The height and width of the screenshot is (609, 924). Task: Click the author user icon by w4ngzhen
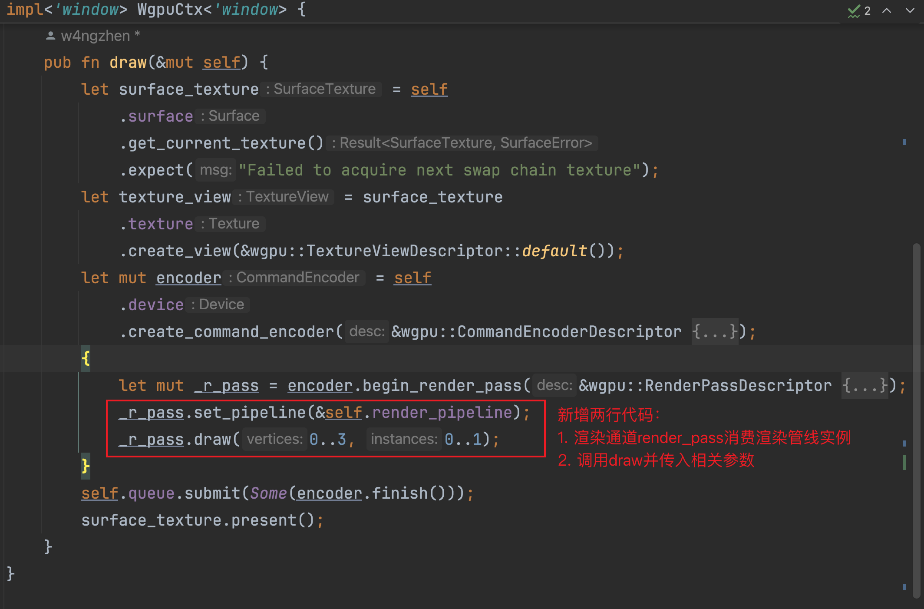pyautogui.click(x=50, y=36)
